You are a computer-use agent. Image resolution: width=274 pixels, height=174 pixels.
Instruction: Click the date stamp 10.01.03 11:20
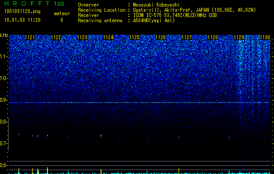pyautogui.click(x=22, y=20)
